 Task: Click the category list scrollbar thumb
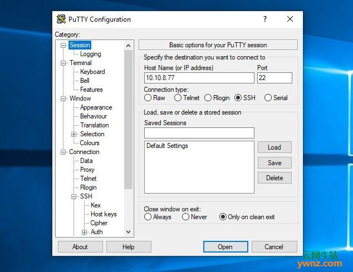(x=128, y=120)
